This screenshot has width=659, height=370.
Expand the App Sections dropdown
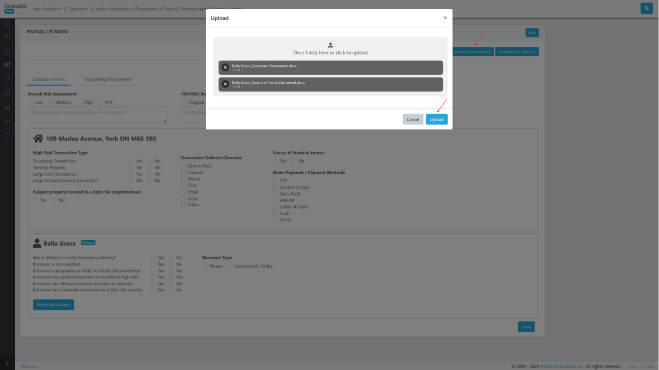(x=47, y=9)
